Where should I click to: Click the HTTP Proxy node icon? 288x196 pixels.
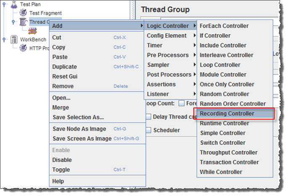pyautogui.click(x=23, y=48)
